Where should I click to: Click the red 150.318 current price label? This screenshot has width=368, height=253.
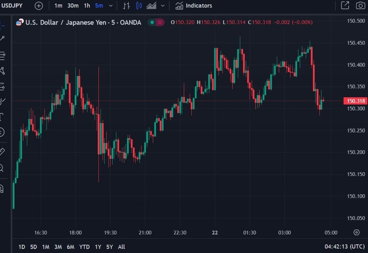pyautogui.click(x=355, y=101)
